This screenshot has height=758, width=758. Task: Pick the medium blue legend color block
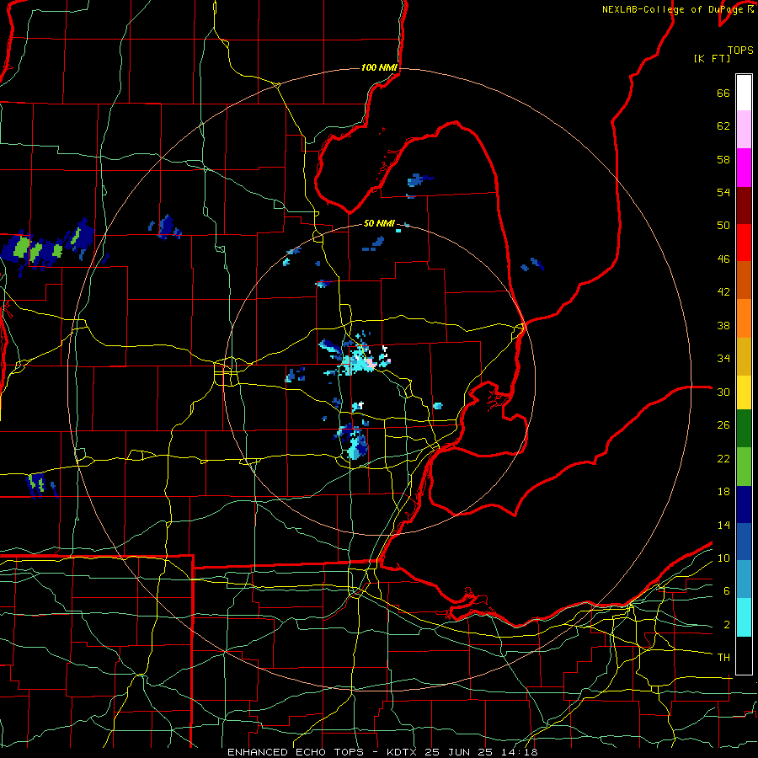[x=744, y=542]
